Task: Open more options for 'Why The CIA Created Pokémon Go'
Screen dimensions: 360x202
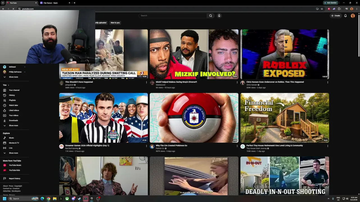Action: tap(237, 146)
